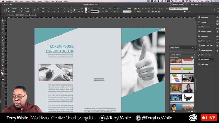This screenshot has height=123, width=219.
Task: Select the orange banner graphic thumbnail
Action: coord(176,69)
